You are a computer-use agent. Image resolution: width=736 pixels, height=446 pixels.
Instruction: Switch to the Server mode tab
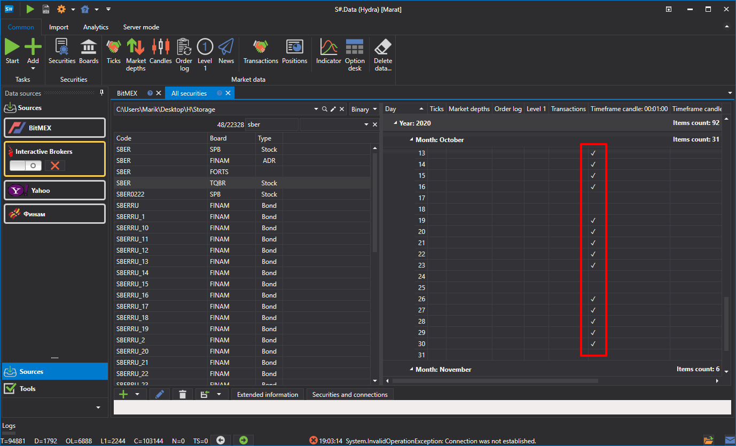click(141, 27)
